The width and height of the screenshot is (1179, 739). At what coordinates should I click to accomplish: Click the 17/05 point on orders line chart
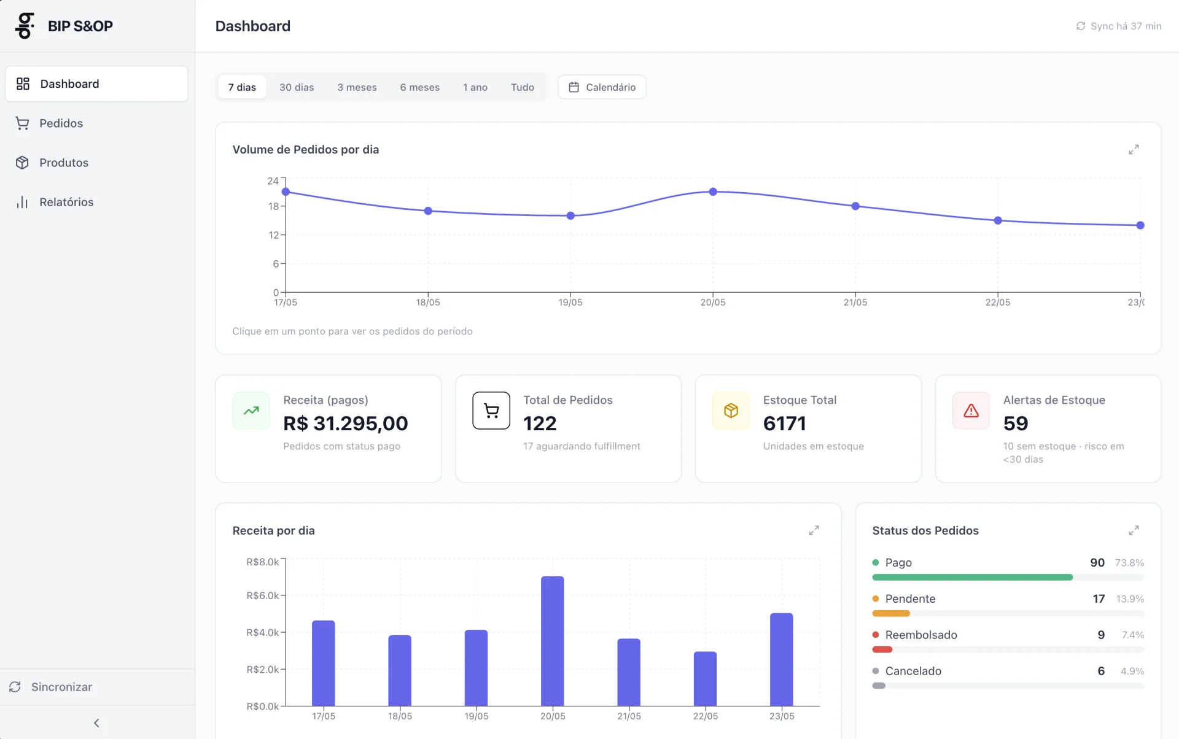pos(286,192)
